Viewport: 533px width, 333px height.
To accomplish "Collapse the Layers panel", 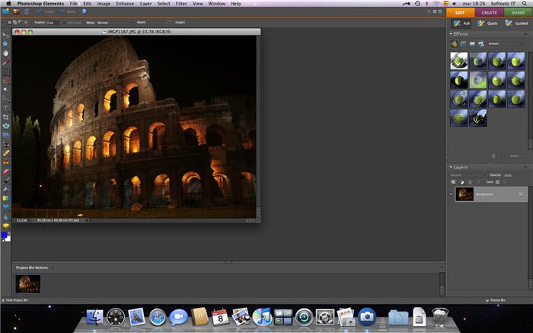I will [451, 167].
